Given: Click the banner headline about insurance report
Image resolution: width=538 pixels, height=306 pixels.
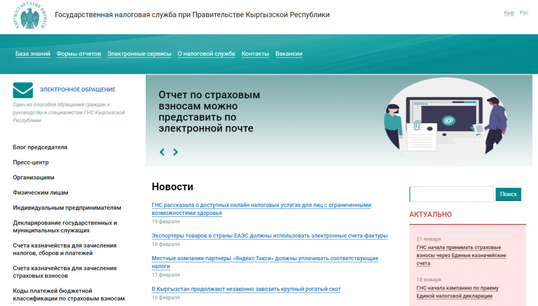Looking at the screenshot, I should 209,112.
